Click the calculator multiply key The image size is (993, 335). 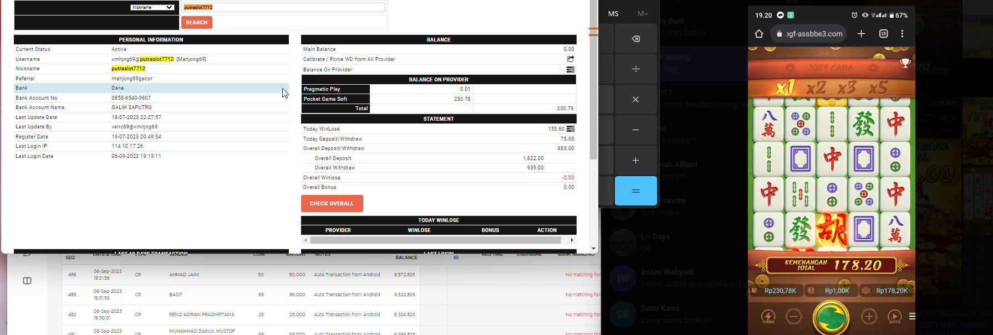[x=636, y=100]
